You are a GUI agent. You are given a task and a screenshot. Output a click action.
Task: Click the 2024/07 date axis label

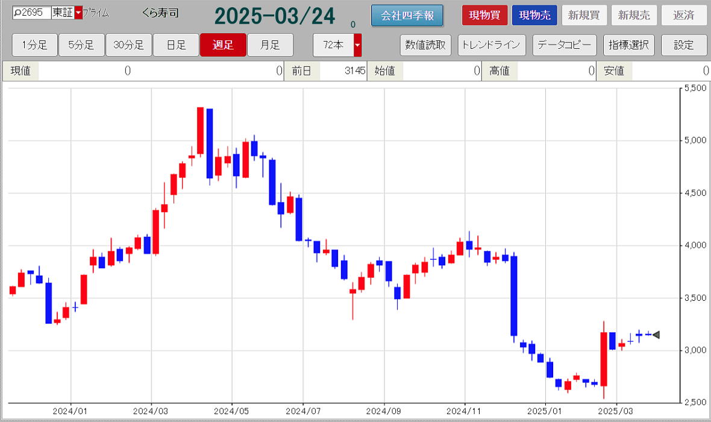303,411
